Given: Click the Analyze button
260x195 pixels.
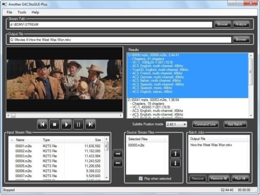Looking at the screenshot, I should [x=241, y=25].
